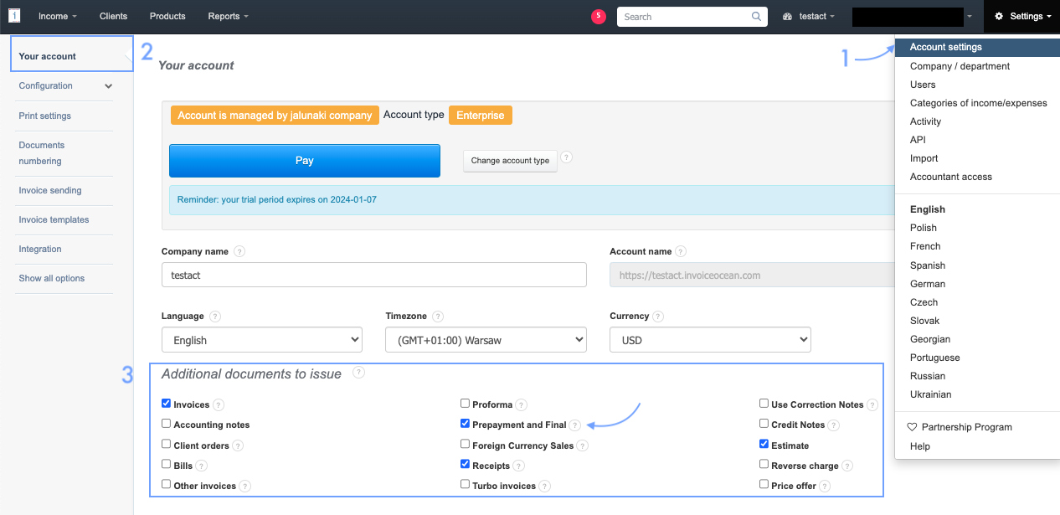Click help icon next to Currency label
The width and height of the screenshot is (1060, 515).
[658, 317]
